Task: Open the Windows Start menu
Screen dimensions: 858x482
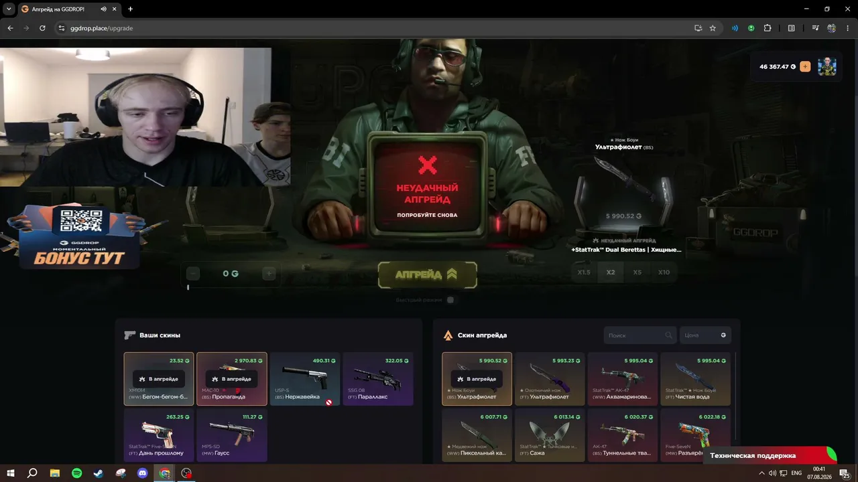Action: point(11,473)
